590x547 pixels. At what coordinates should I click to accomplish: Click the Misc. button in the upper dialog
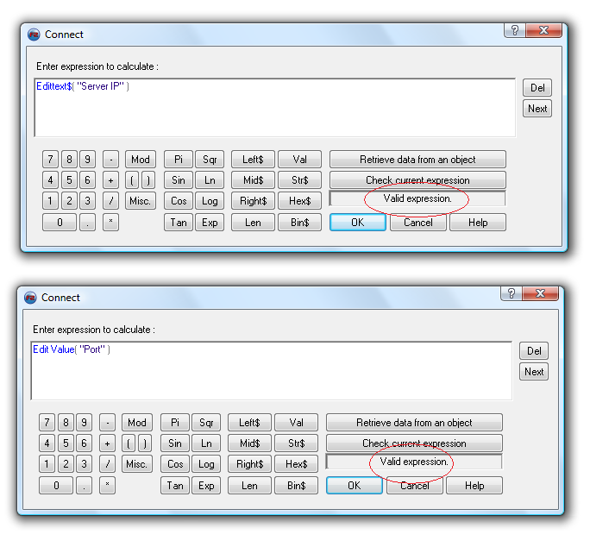140,201
